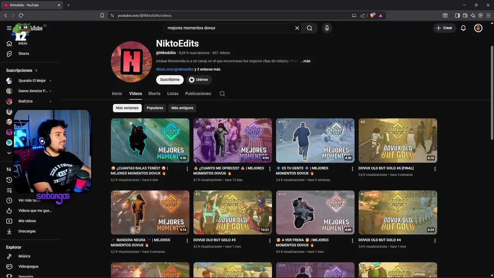Click the NiktoEdits channel avatar
Viewport: 494px width, 278px height.
click(x=132, y=62)
